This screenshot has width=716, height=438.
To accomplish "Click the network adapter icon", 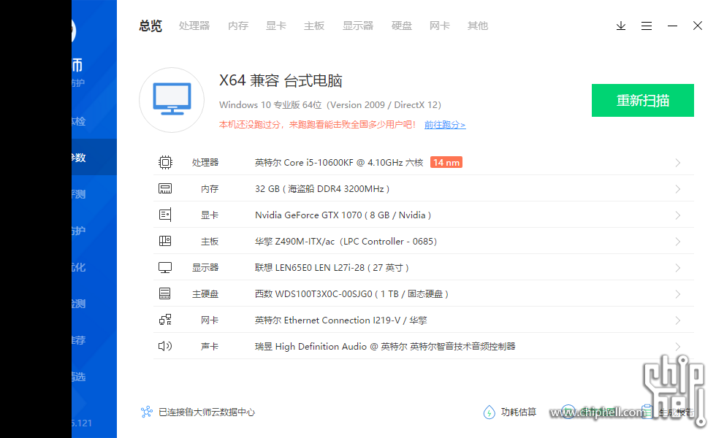I will click(x=165, y=320).
